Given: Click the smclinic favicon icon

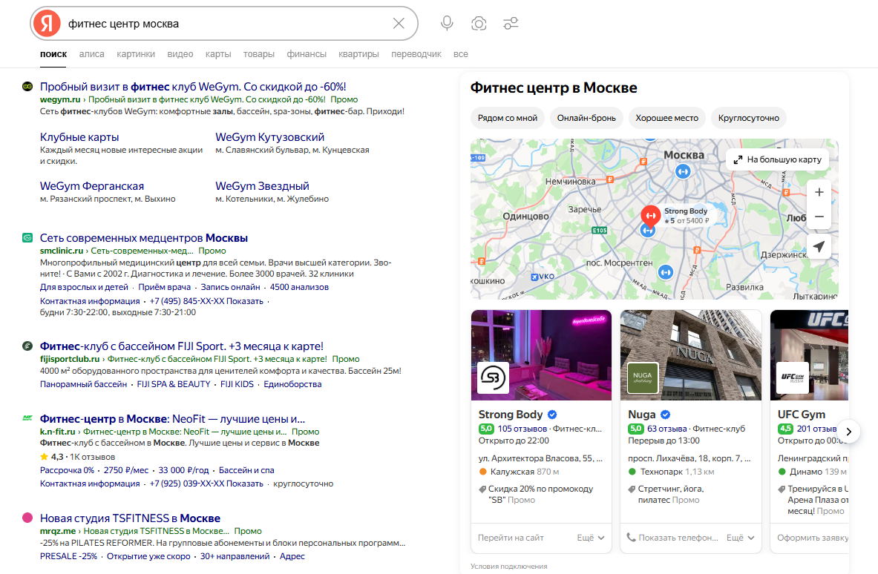Looking at the screenshot, I should [x=27, y=238].
